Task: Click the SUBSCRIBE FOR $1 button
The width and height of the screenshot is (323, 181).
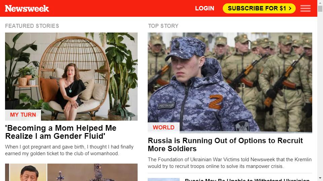Action: point(259,8)
